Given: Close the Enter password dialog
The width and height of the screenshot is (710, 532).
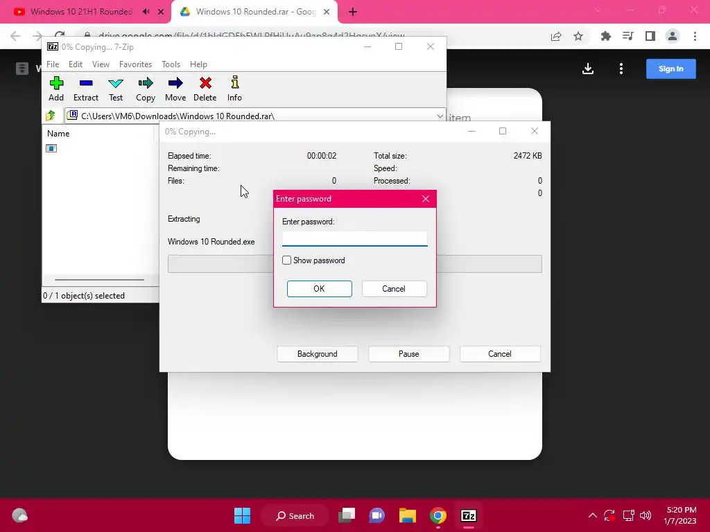Looking at the screenshot, I should tap(426, 199).
